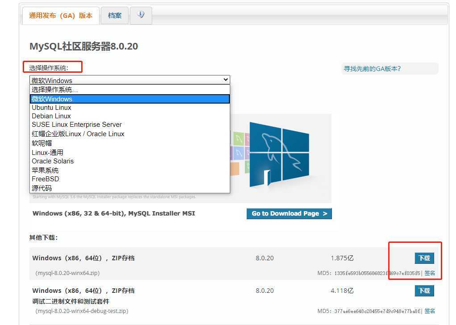The image size is (456, 325).
Task: Select FreeBSD option
Action: pos(130,179)
